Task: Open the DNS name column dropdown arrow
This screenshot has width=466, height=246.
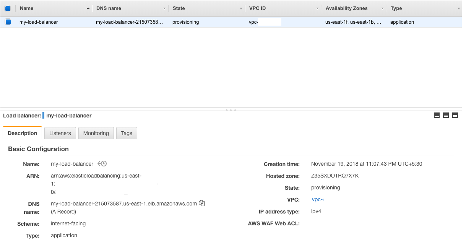Action: pyautogui.click(x=164, y=8)
